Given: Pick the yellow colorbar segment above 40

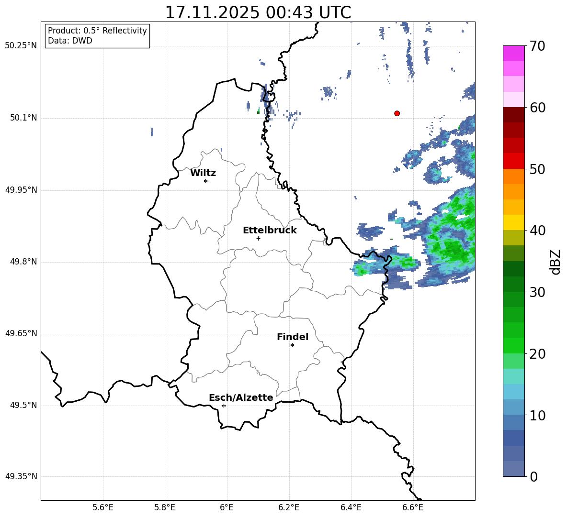Looking at the screenshot, I should [513, 223].
